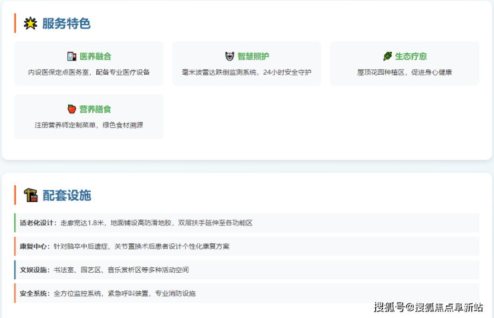Click the red apple icon beside 营养膳食

click(x=71, y=109)
